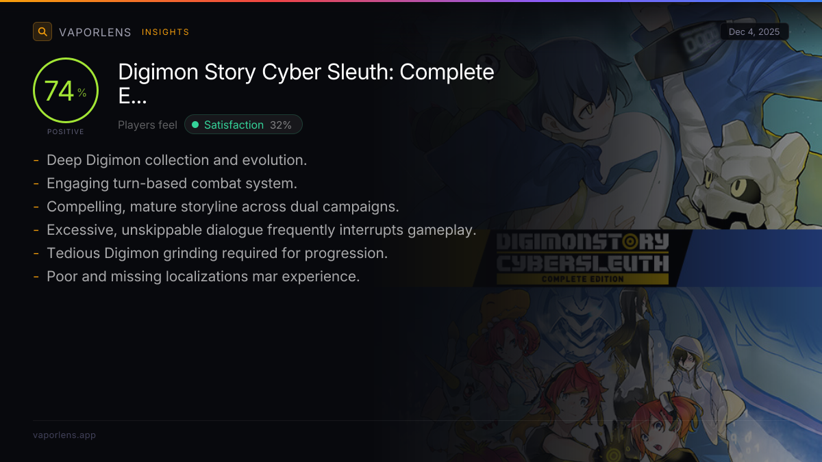822x462 pixels.
Task: Click the POSITIVE label under the score
Action: 66,131
